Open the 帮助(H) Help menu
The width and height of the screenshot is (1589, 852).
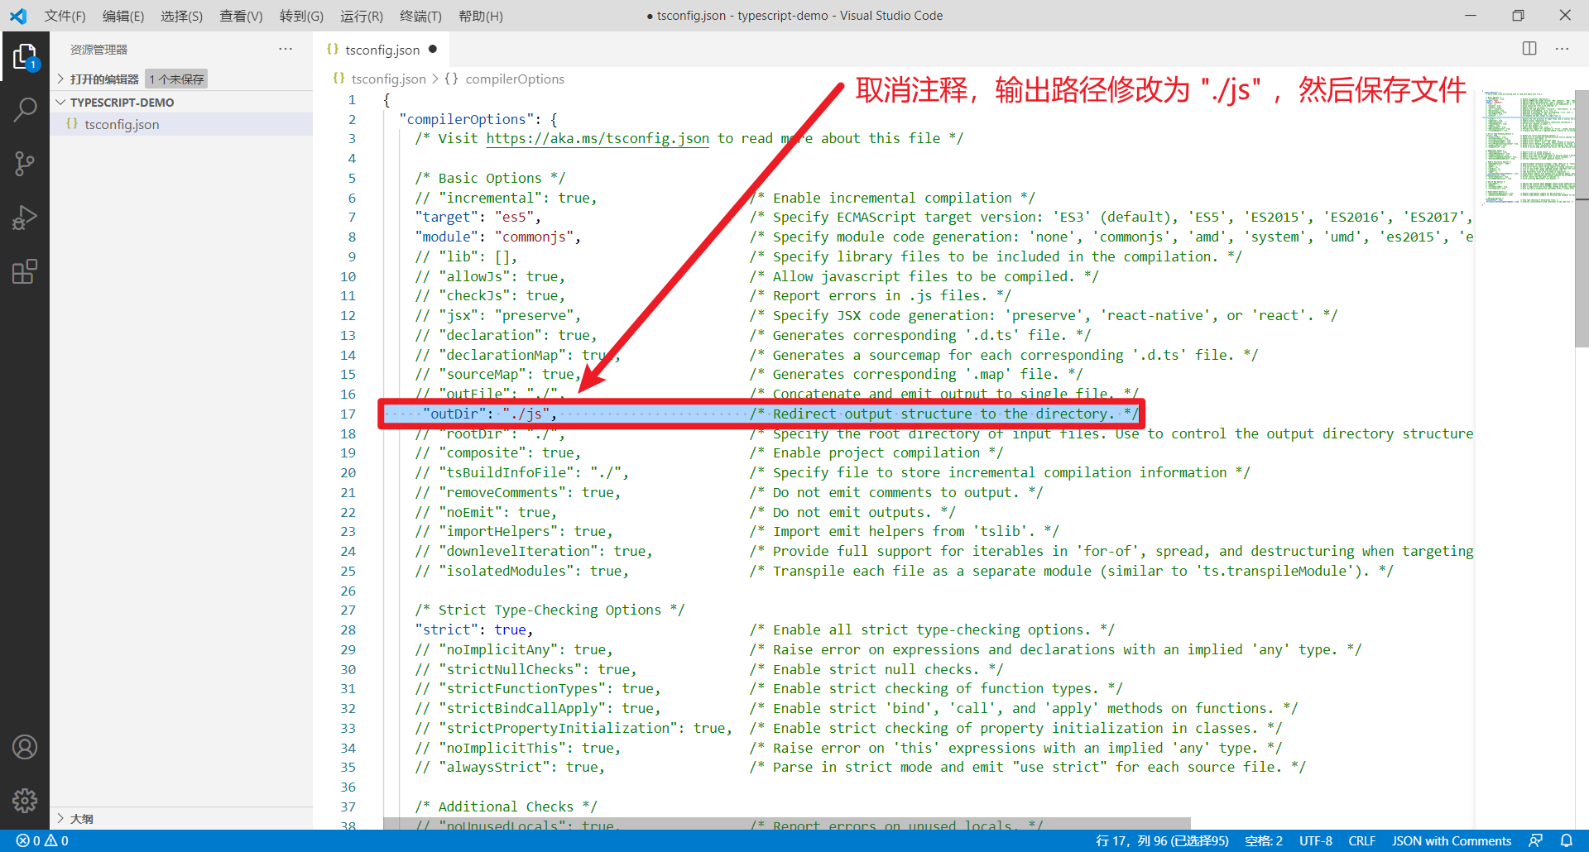[480, 16]
